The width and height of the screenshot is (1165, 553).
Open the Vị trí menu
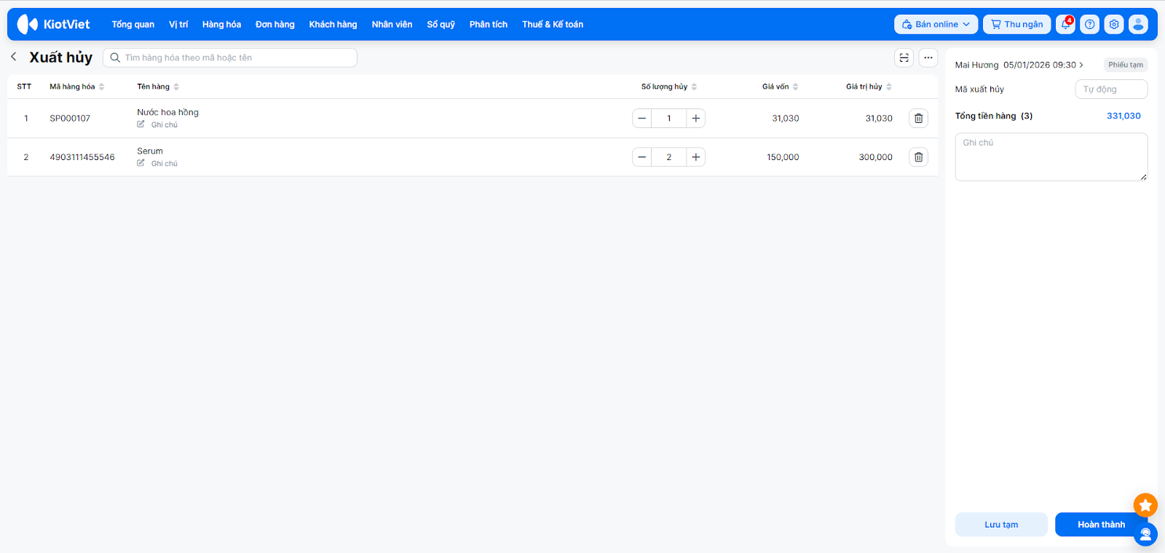178,24
